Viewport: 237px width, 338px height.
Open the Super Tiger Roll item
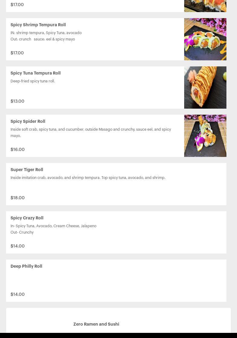(x=27, y=170)
